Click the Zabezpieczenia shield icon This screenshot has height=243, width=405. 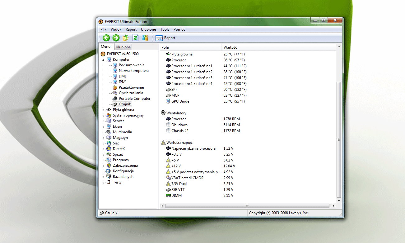tap(109, 166)
